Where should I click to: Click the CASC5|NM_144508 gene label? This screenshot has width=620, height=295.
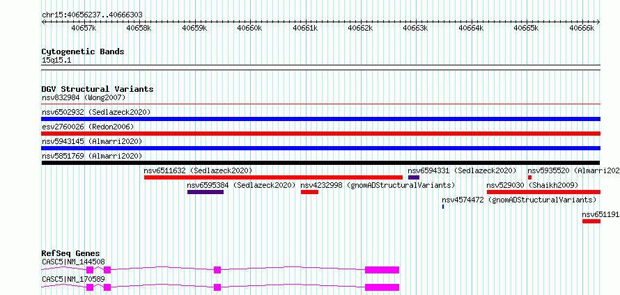(x=73, y=262)
